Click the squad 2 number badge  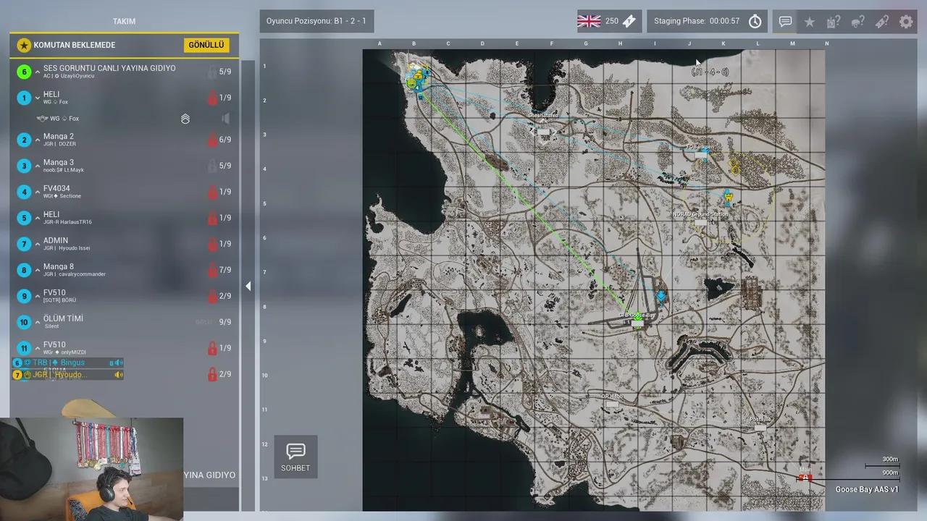pyautogui.click(x=24, y=140)
